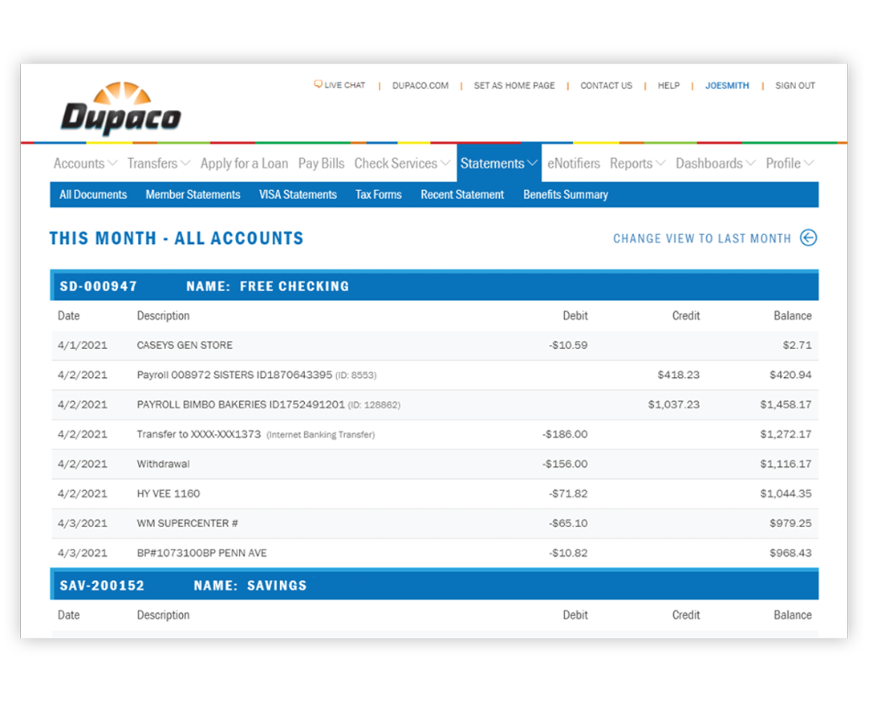Select the Tax Forms tab
Screen dimensions: 869x702
coord(379,194)
